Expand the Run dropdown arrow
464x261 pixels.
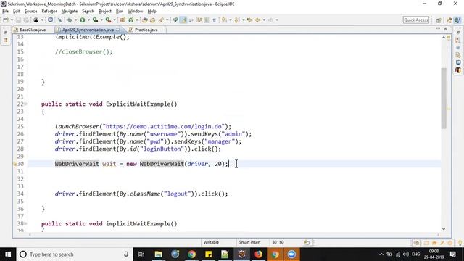tap(88, 20)
